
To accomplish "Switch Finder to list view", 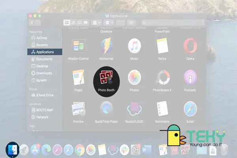I will tap(73, 23).
